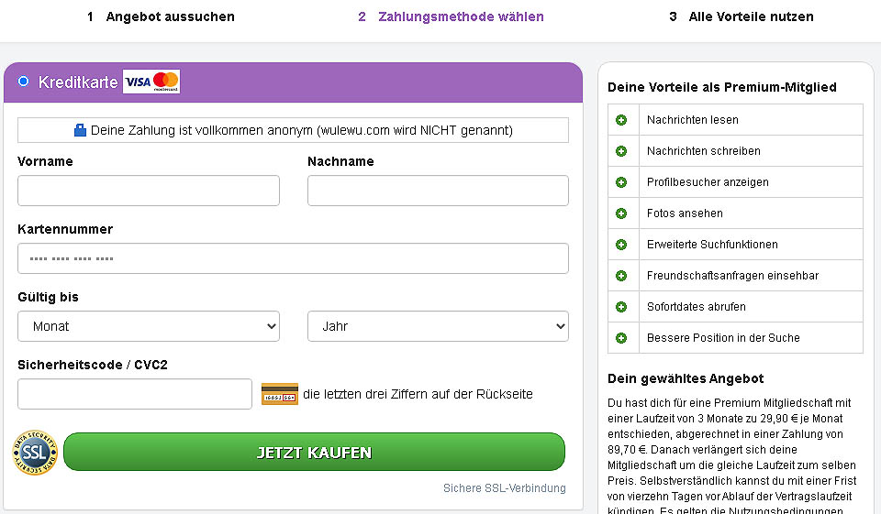The width and height of the screenshot is (881, 514).
Task: Click the Sichere SSL-Verbindung link
Action: tap(504, 488)
